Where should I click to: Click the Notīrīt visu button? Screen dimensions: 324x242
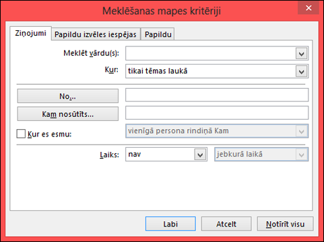pyautogui.click(x=285, y=224)
